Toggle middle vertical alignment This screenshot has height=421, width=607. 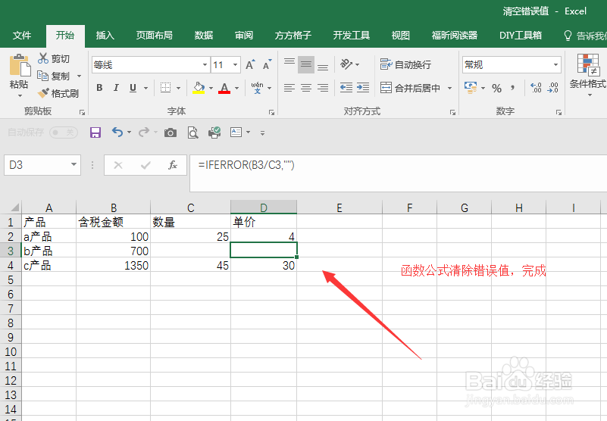tap(306, 64)
